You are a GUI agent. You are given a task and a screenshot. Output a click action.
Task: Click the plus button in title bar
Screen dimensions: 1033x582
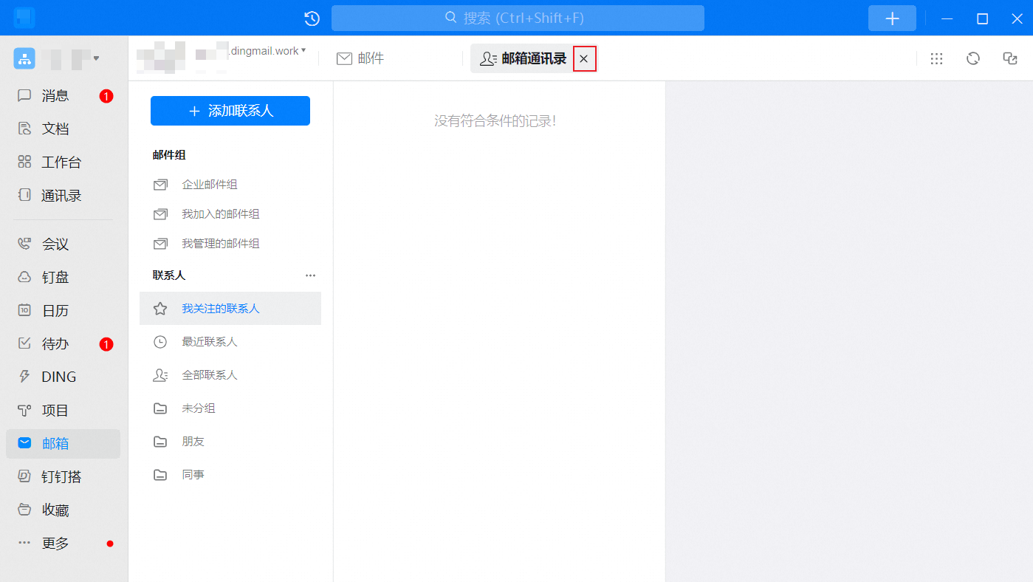coord(892,18)
